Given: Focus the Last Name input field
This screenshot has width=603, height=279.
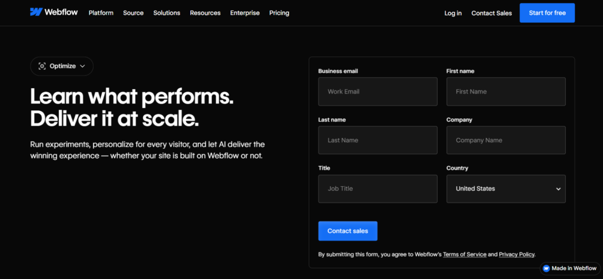Looking at the screenshot, I should (377, 140).
